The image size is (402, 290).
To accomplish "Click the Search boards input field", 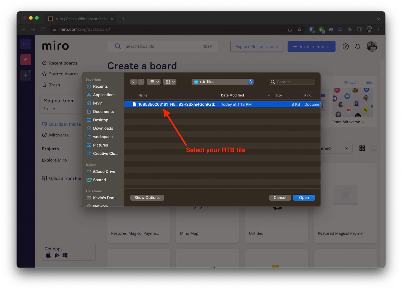I will pos(162,46).
